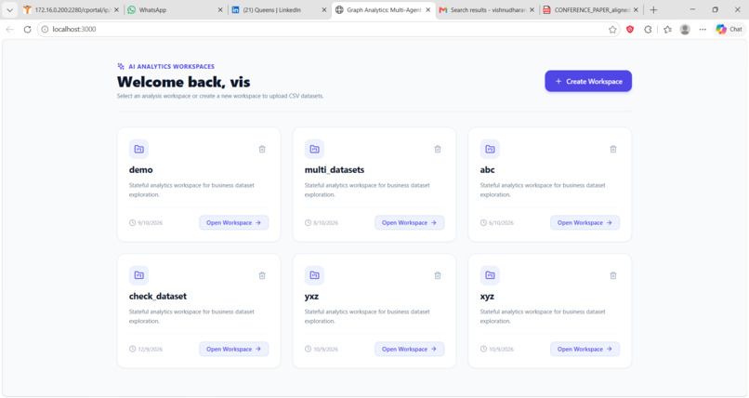Click the folder icon on the abc card
The height and width of the screenshot is (398, 749).
[490, 149]
